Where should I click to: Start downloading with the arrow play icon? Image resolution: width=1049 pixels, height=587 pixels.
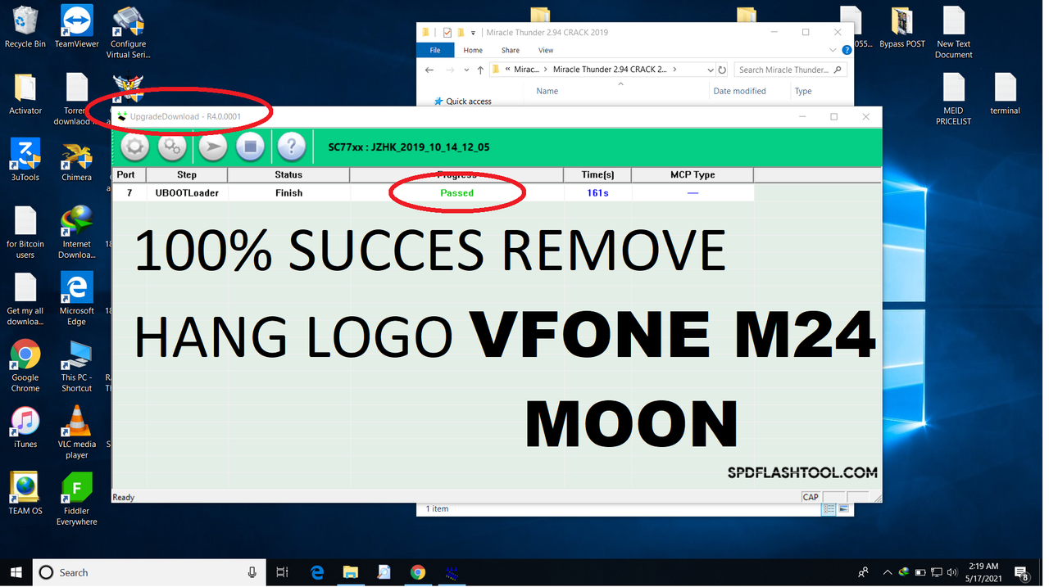coord(212,147)
